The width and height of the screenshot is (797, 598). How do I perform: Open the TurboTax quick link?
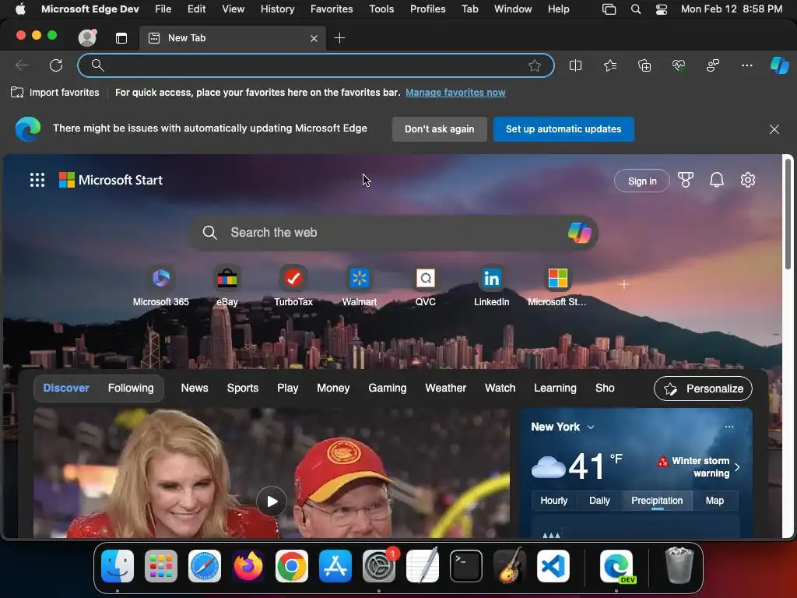pyautogui.click(x=293, y=287)
